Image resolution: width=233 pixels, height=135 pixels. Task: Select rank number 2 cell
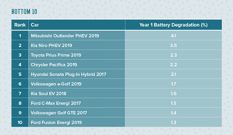[x=20, y=45]
